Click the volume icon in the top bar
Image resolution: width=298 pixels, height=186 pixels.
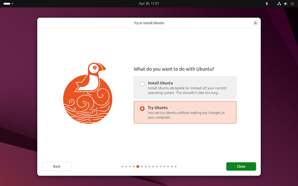coord(285,4)
